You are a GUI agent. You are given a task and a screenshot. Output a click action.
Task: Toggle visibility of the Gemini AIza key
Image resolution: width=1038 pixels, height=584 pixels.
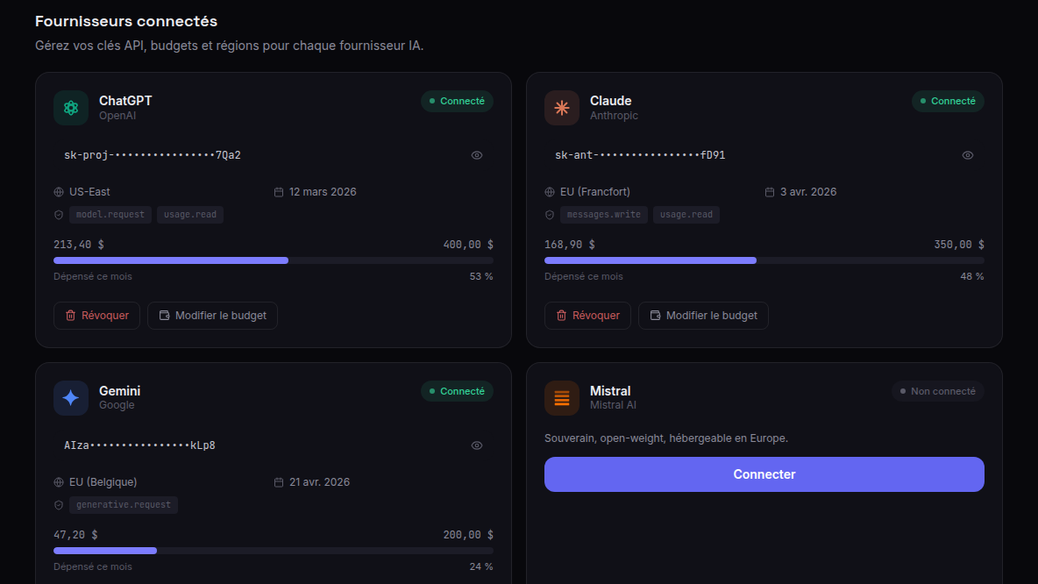tap(477, 445)
